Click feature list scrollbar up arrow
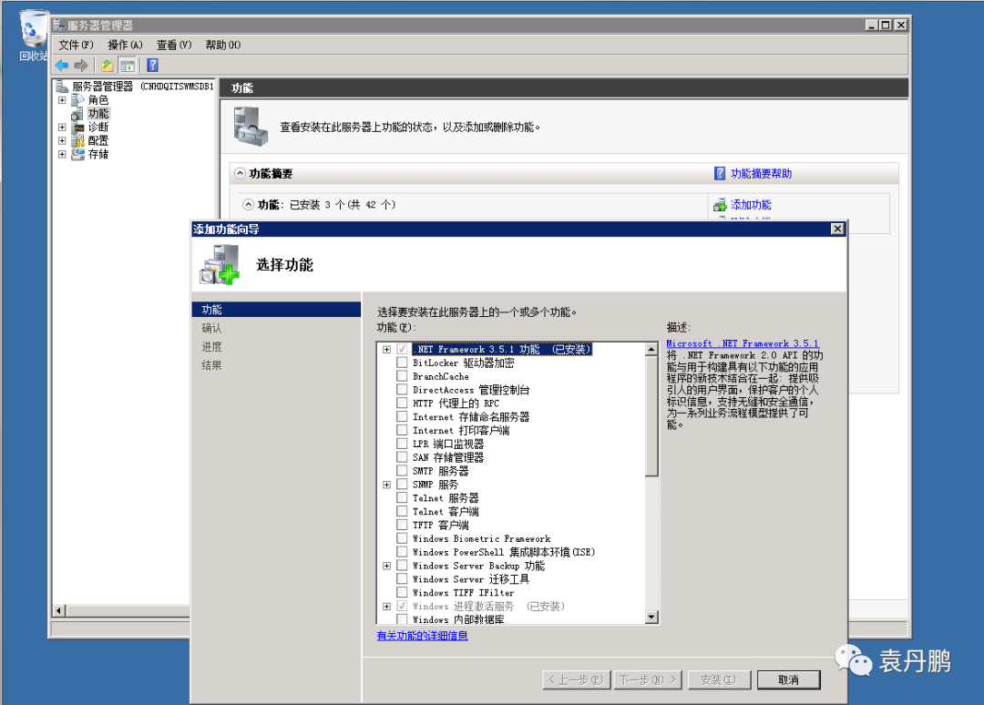Viewport: 984px width, 705px height. 651,350
